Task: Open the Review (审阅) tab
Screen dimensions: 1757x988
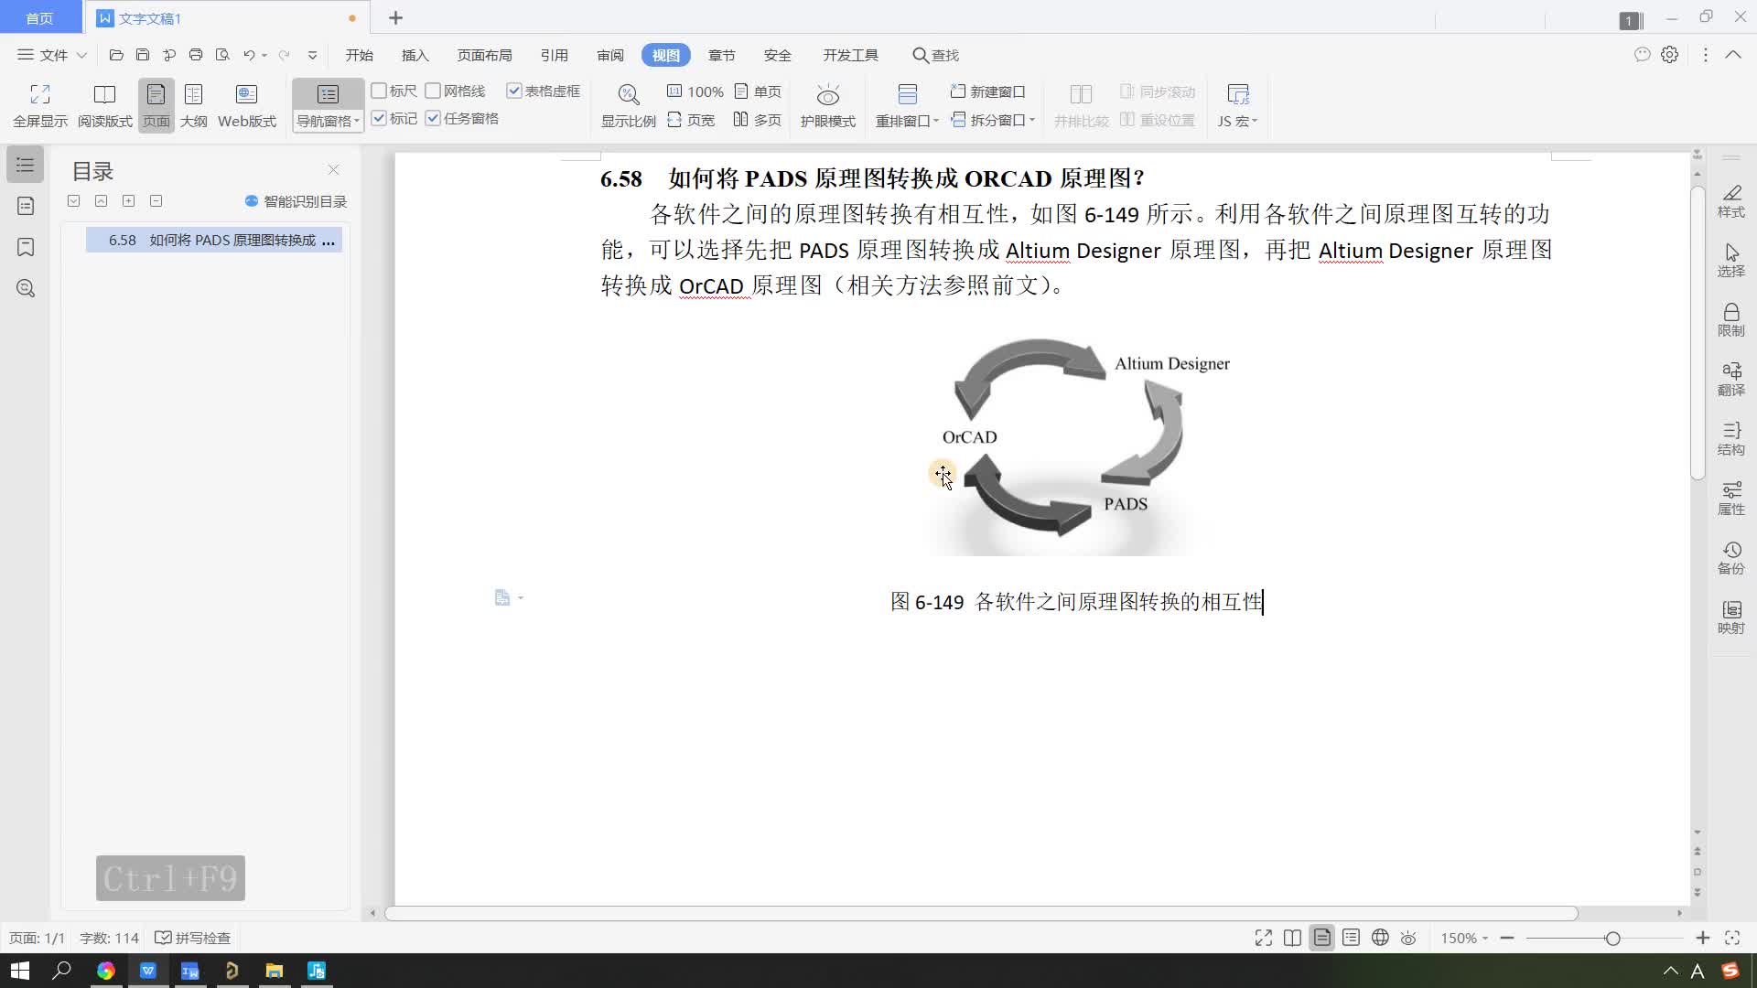Action: tap(610, 55)
